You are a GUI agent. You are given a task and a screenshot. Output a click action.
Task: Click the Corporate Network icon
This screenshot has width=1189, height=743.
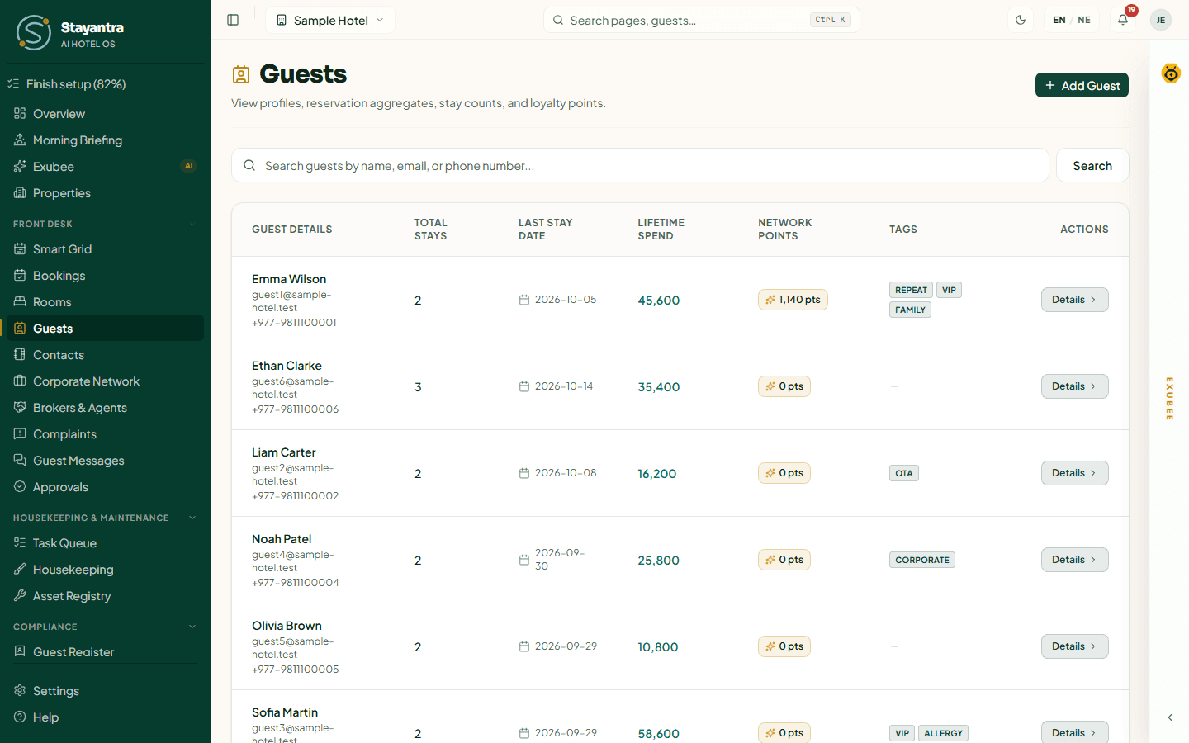pyautogui.click(x=20, y=381)
